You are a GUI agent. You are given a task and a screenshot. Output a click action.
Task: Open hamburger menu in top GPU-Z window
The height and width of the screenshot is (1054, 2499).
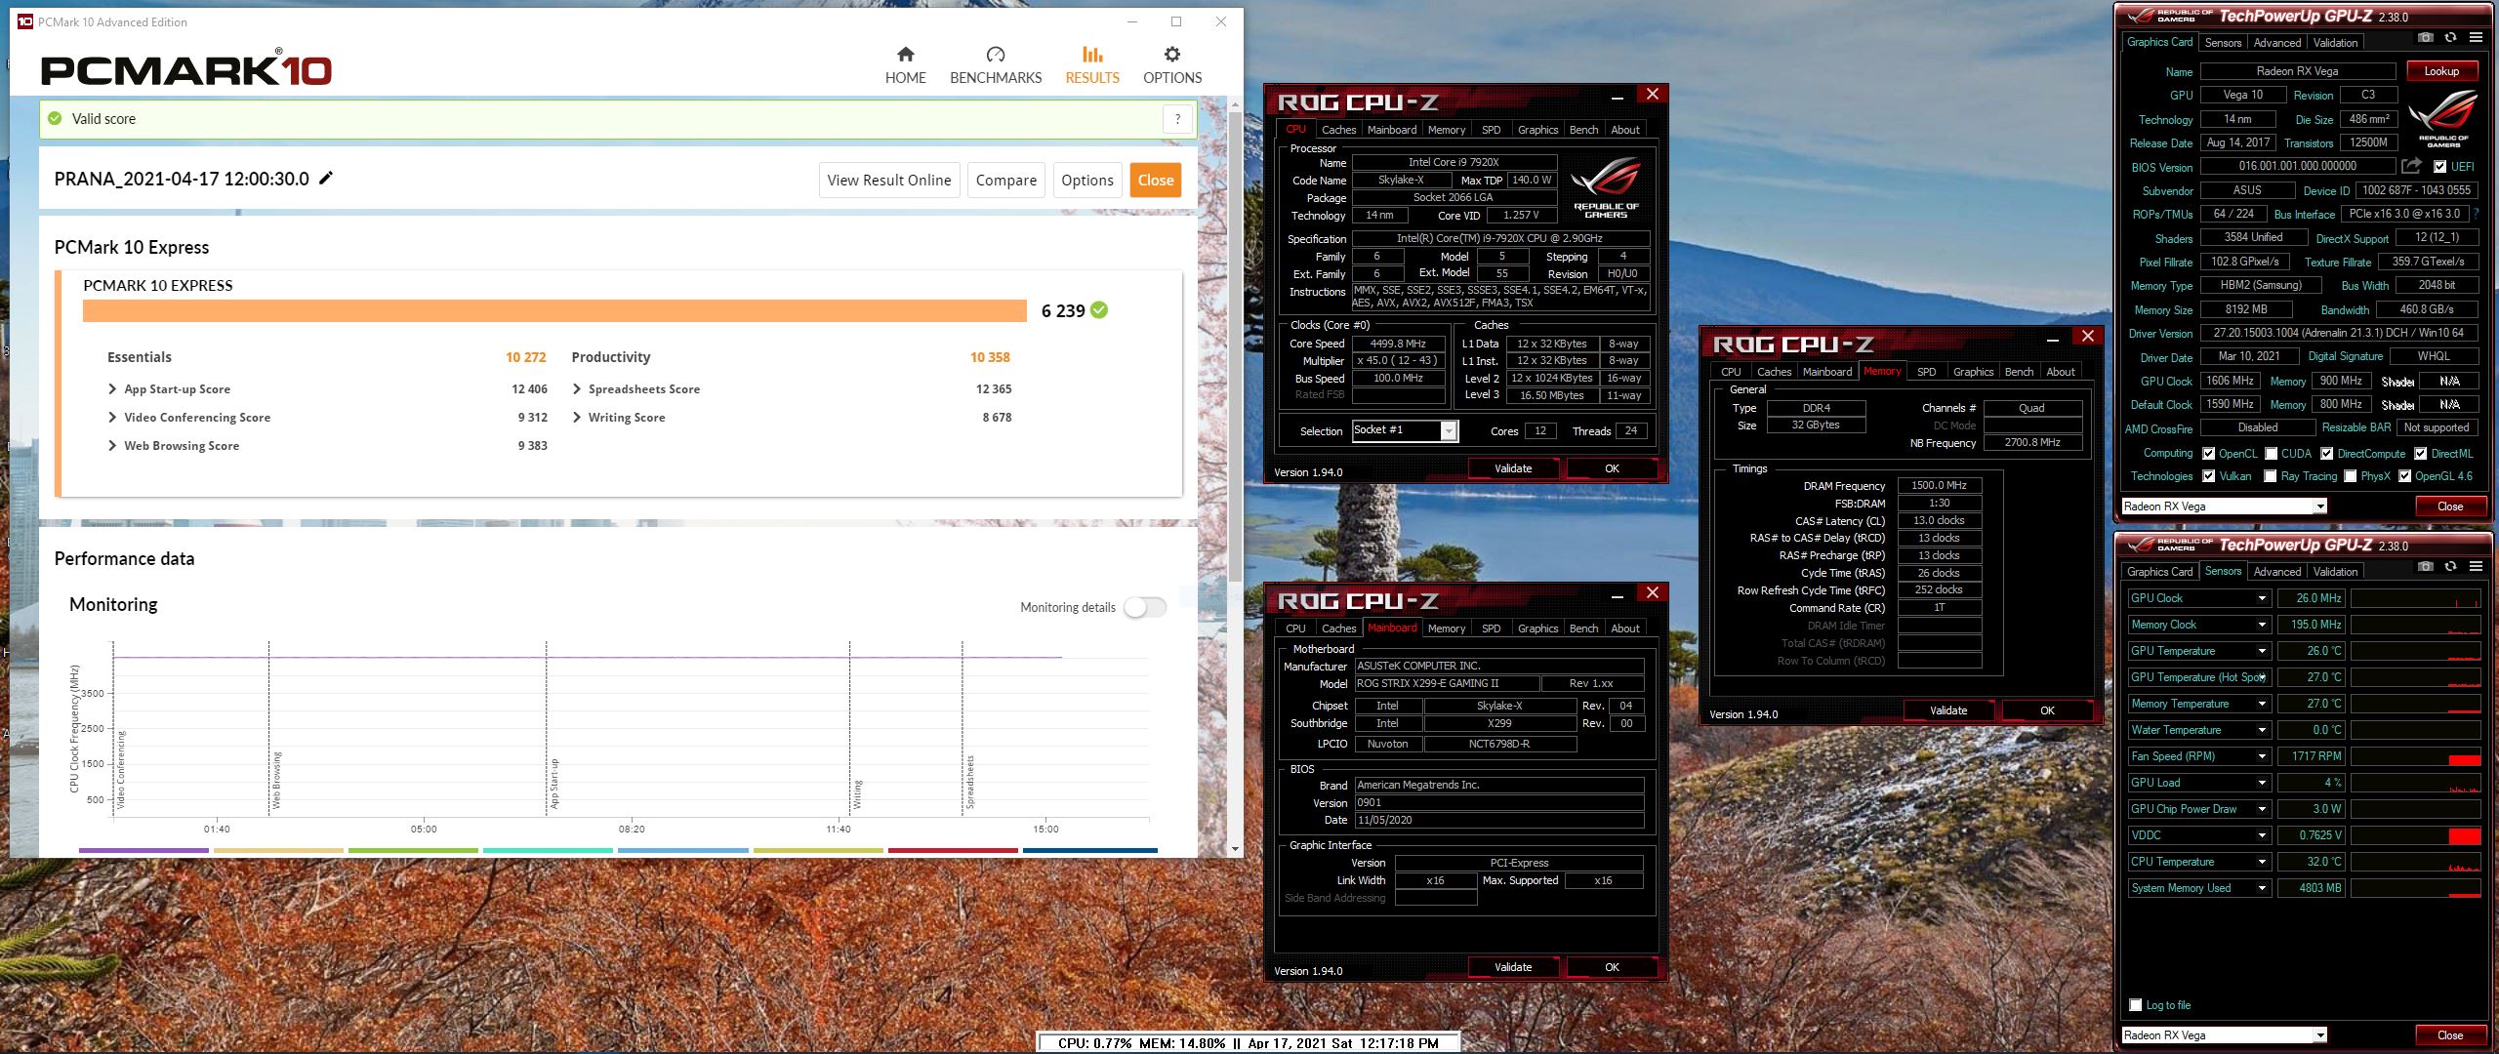[2476, 38]
